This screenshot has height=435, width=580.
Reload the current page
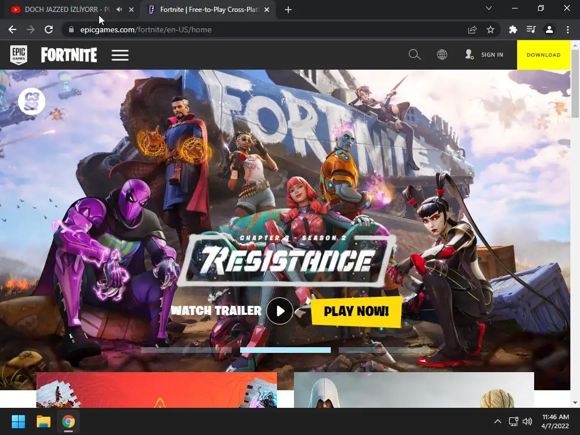pyautogui.click(x=49, y=29)
